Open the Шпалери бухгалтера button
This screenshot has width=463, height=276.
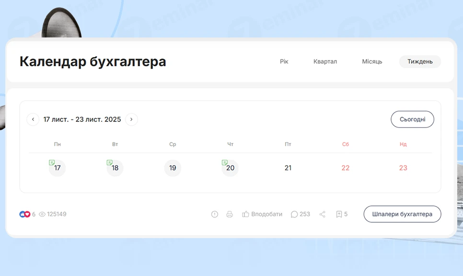point(402,214)
